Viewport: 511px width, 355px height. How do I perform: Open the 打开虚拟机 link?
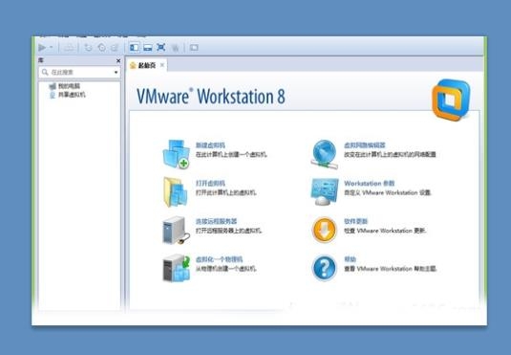pyautogui.click(x=210, y=183)
